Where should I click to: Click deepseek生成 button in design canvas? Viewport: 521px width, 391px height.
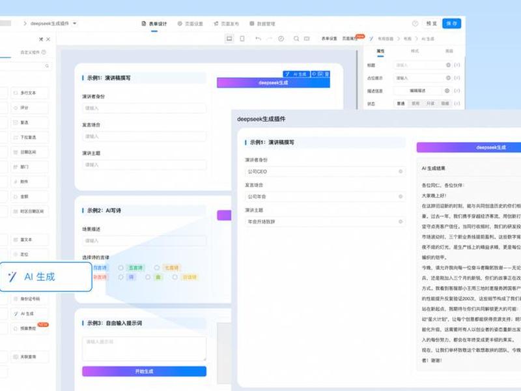click(x=274, y=83)
